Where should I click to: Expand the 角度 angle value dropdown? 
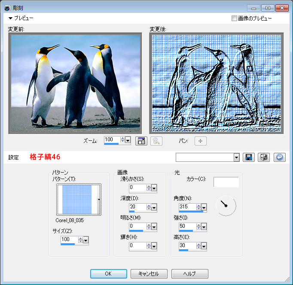coord(204,208)
